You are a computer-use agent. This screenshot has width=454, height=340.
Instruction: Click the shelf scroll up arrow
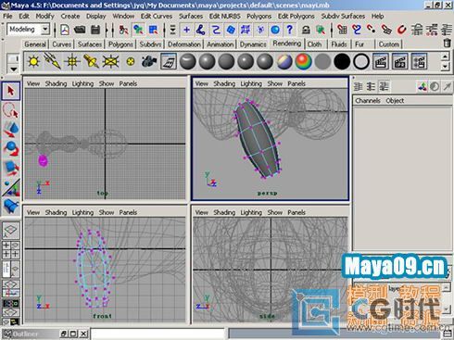point(445,57)
